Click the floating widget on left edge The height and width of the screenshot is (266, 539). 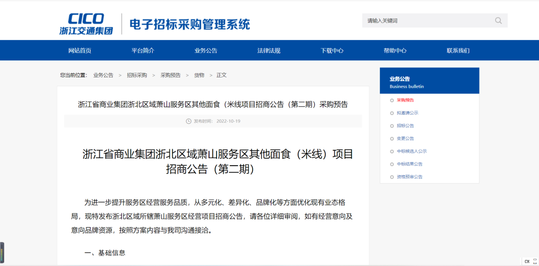[x=2, y=253]
